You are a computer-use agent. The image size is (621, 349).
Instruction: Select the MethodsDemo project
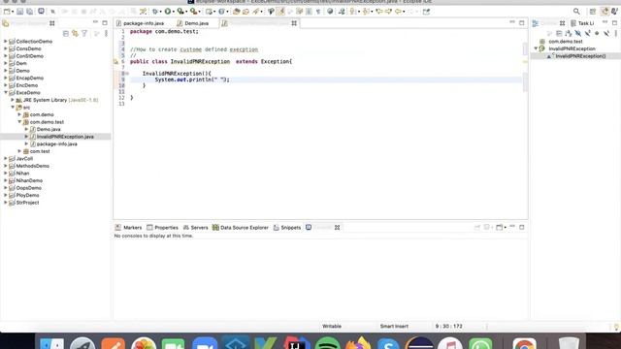pyautogui.click(x=32, y=166)
